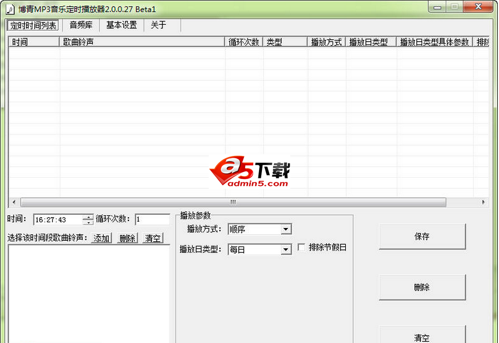
Task: Click 清空 above the song list box
Action: click(x=153, y=238)
